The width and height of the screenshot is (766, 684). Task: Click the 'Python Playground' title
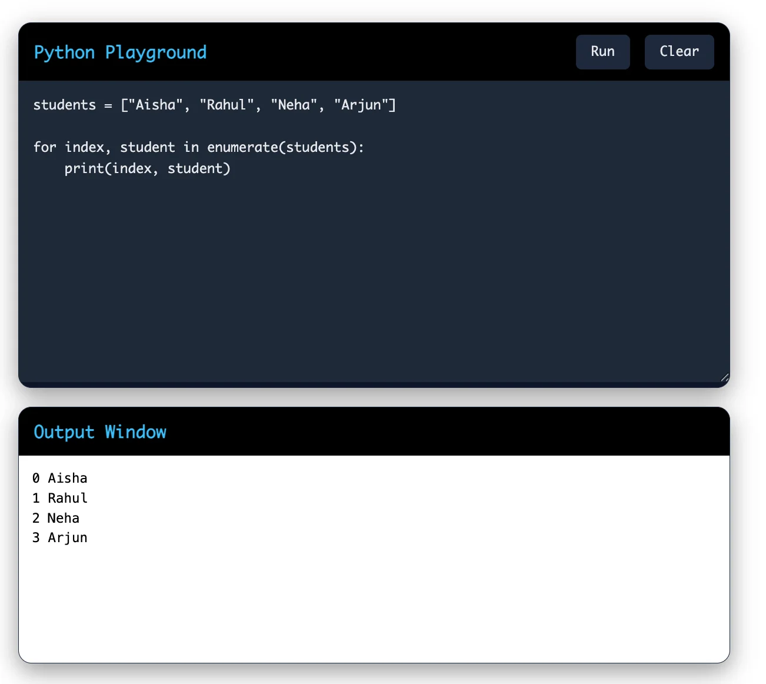click(x=120, y=52)
